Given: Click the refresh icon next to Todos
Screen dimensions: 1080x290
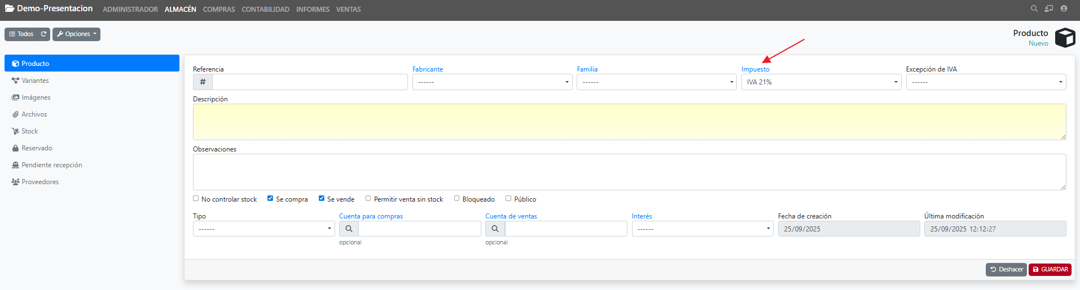Looking at the screenshot, I should pyautogui.click(x=43, y=34).
